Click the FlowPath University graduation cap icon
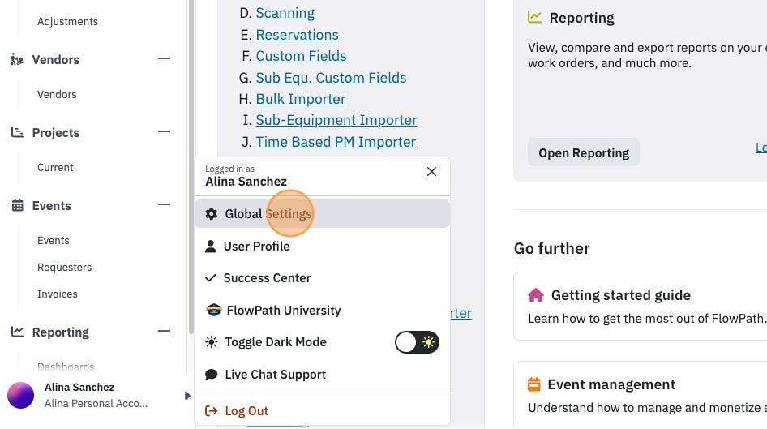 point(214,310)
